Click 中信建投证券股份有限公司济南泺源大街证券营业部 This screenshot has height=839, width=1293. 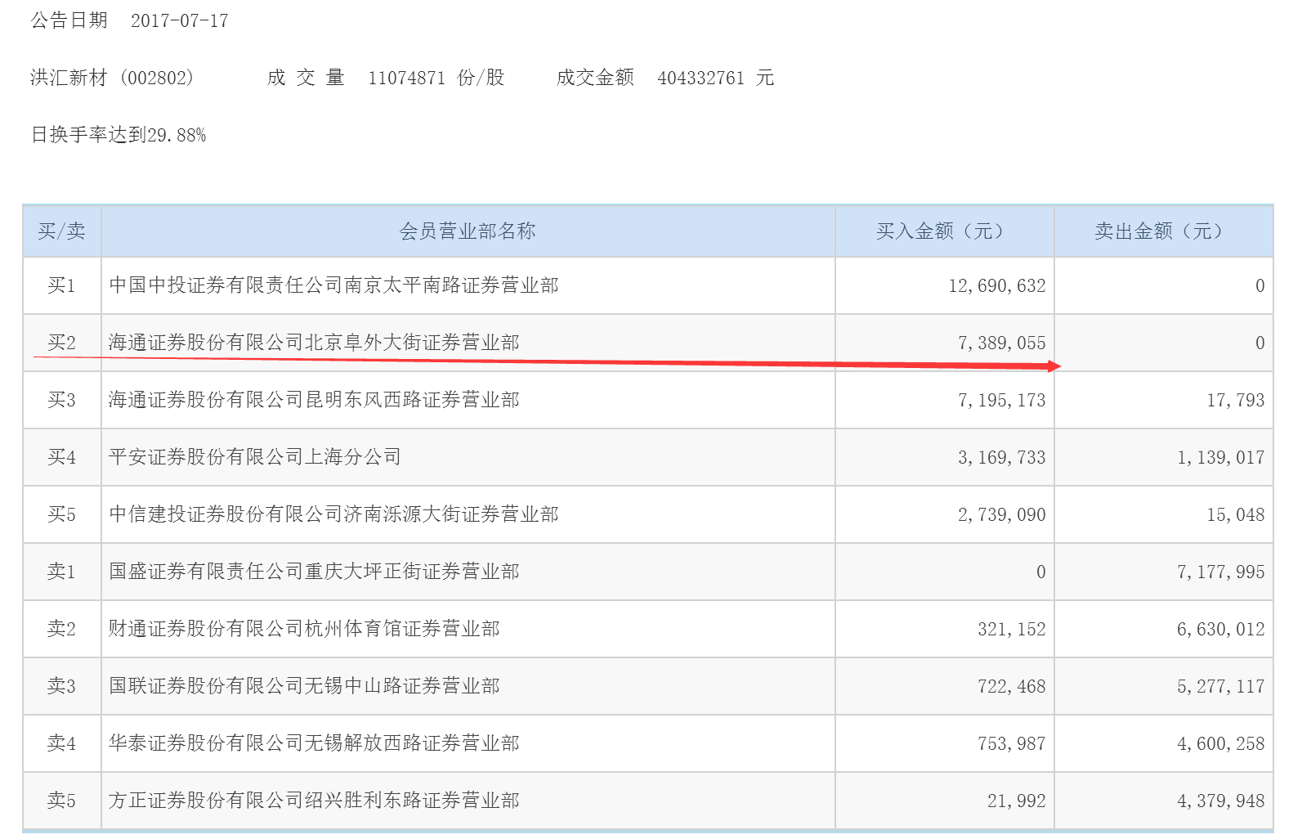[x=334, y=514]
